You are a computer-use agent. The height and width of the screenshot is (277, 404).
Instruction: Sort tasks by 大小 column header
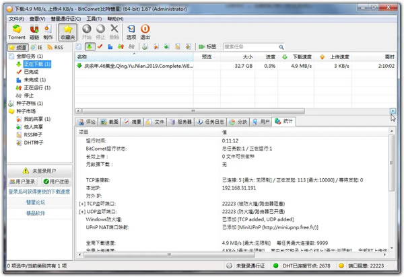tap(237, 57)
